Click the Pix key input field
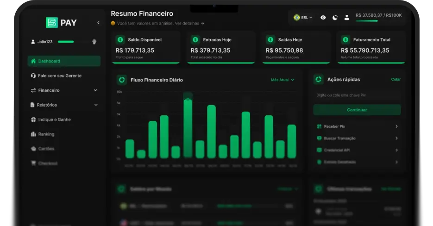The image size is (433, 226). tap(357, 95)
